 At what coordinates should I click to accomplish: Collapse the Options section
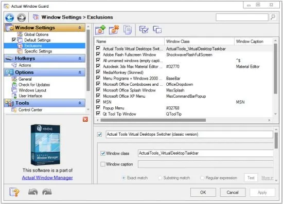[x=80, y=72]
